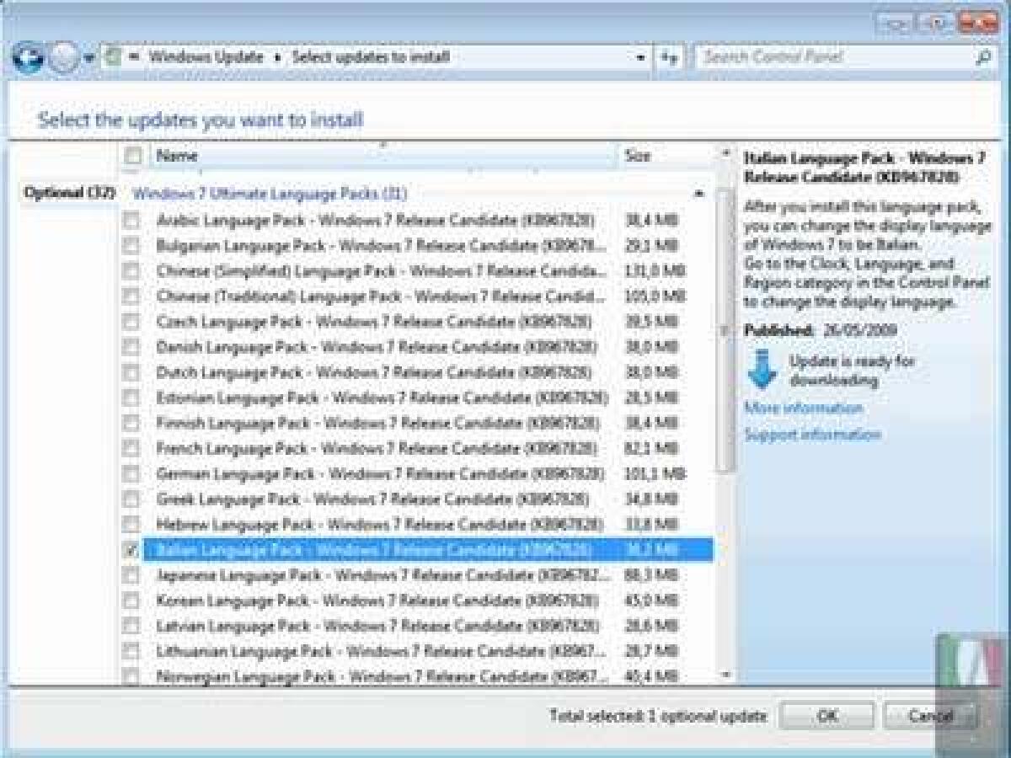The height and width of the screenshot is (758, 1011).
Task: Check the Hebrew Language Pack checkbox
Action: [x=131, y=525]
